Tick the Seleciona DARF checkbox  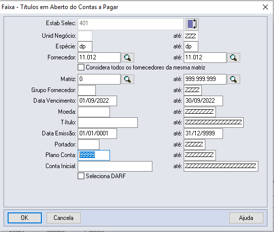tap(81, 176)
